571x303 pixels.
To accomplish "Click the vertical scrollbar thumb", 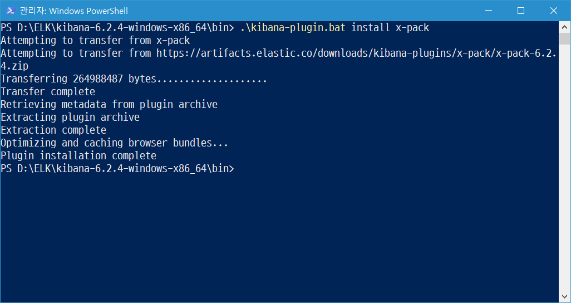I will coord(565,39).
